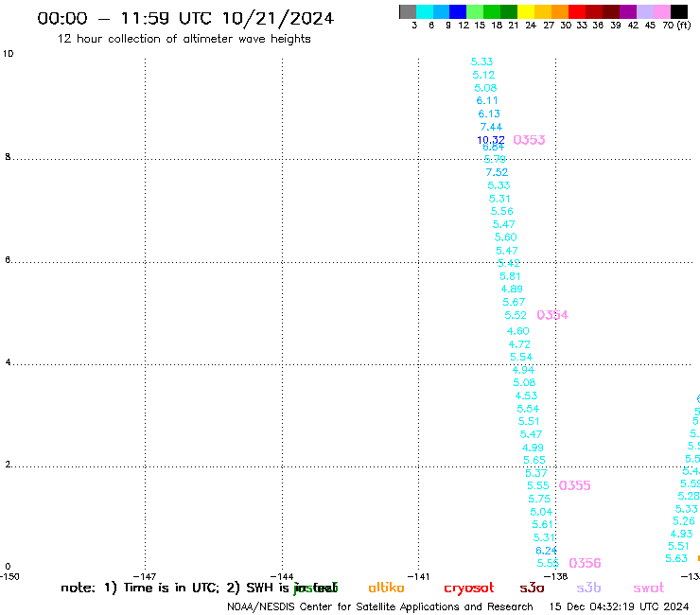The image size is (700, 615).
Task: Click the 5.61 wave height value
Action: tap(542, 524)
